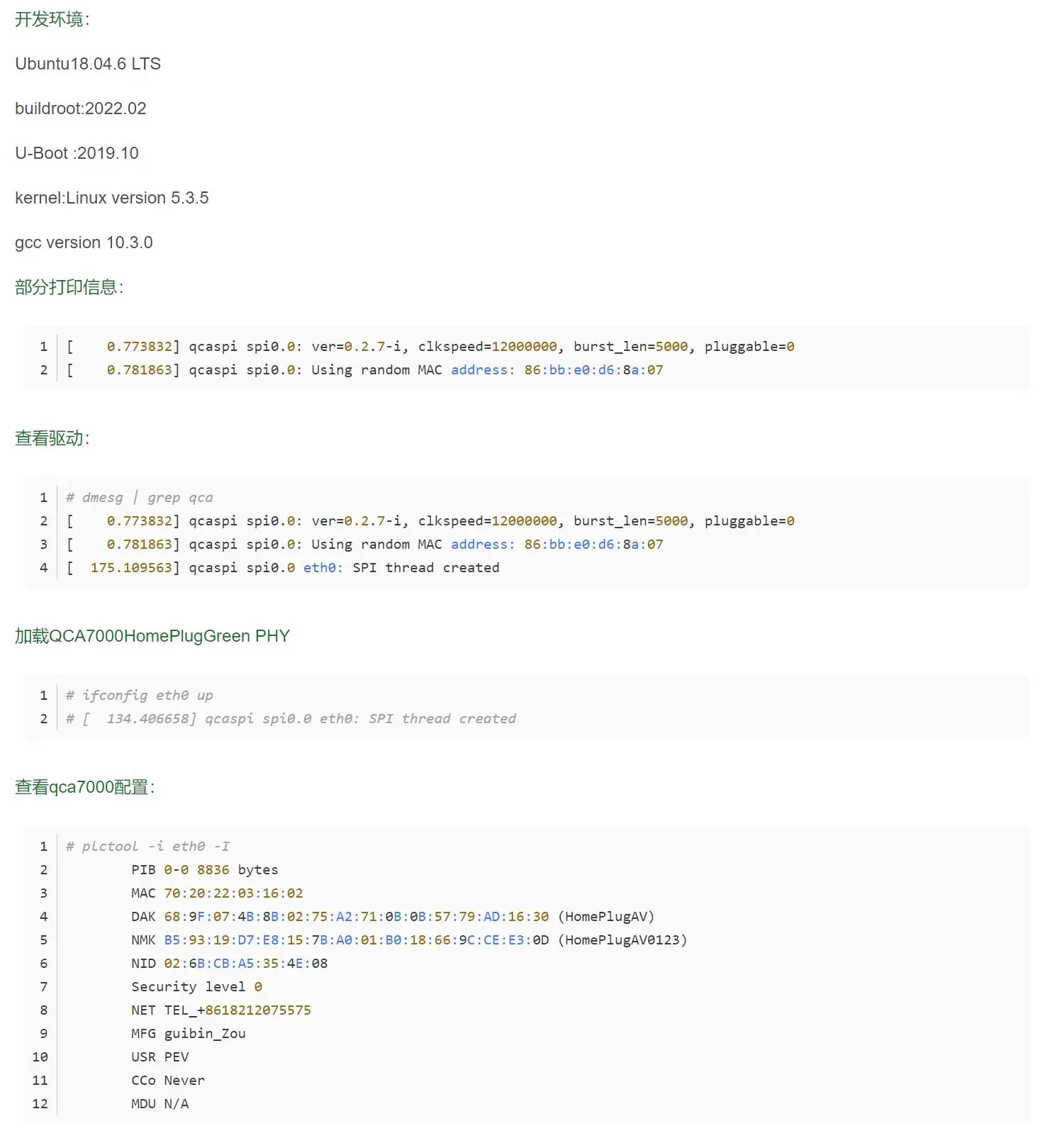Click log line with timestamp 175.109563
Viewport: 1043px width, 1143px height.
click(283, 568)
